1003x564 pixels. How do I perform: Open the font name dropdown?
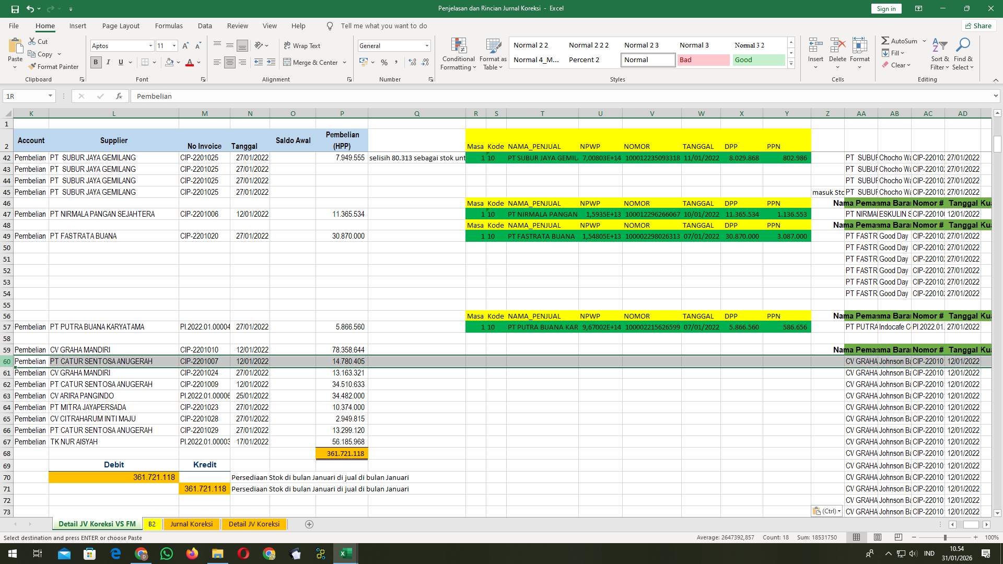click(150, 45)
